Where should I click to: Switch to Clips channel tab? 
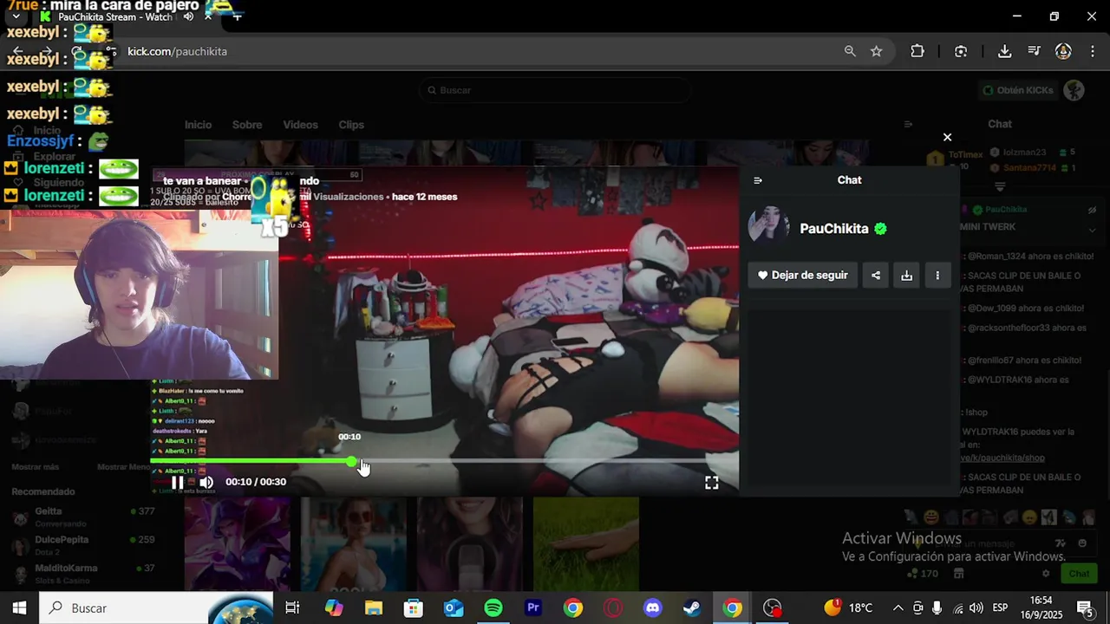tap(351, 125)
